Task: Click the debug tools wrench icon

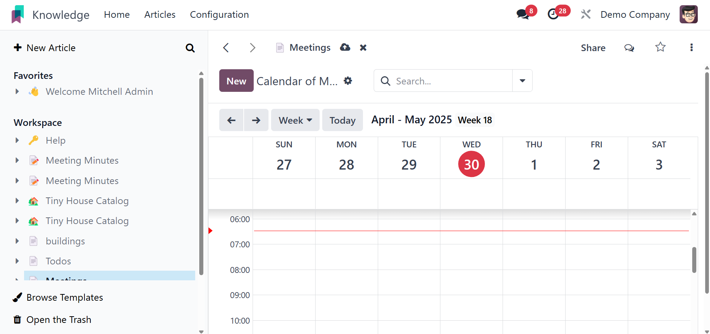Action: pyautogui.click(x=586, y=14)
